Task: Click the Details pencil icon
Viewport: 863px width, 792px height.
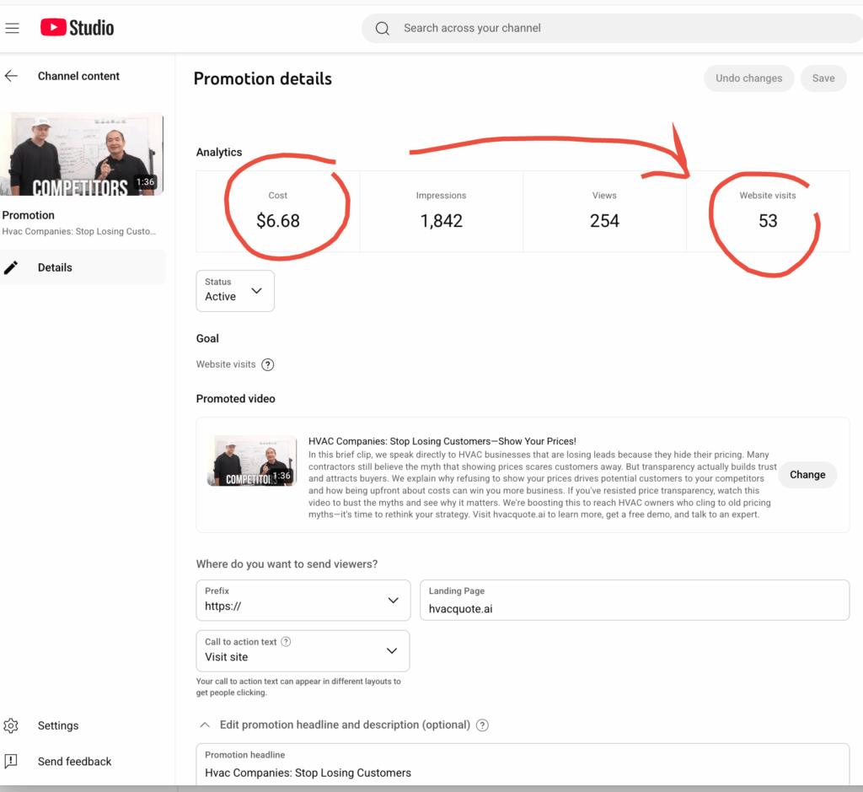Action: (x=11, y=267)
